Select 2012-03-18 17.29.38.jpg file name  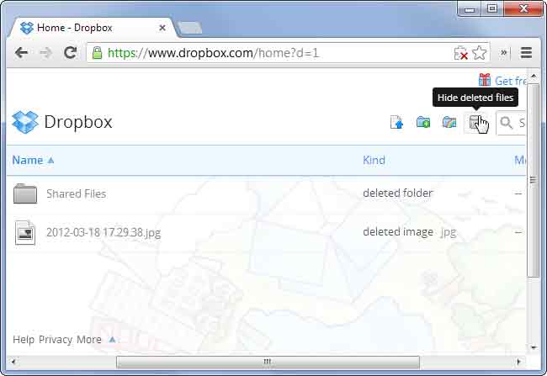pos(104,232)
